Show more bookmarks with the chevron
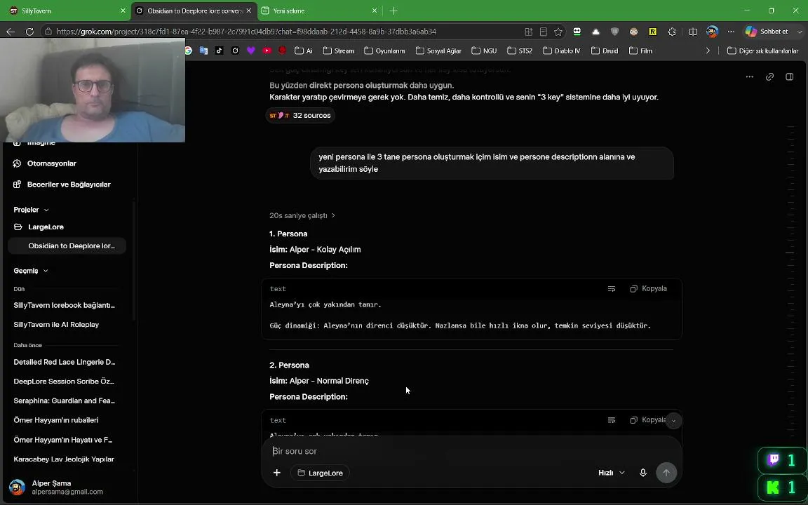Image resolution: width=808 pixels, height=505 pixels. (x=708, y=50)
